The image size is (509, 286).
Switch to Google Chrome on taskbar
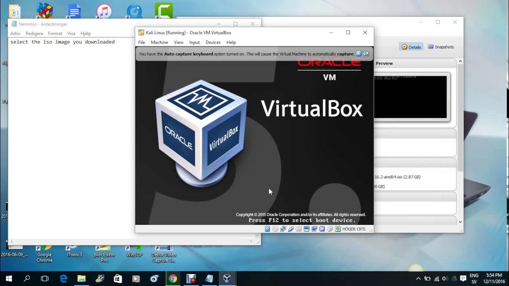point(173,278)
